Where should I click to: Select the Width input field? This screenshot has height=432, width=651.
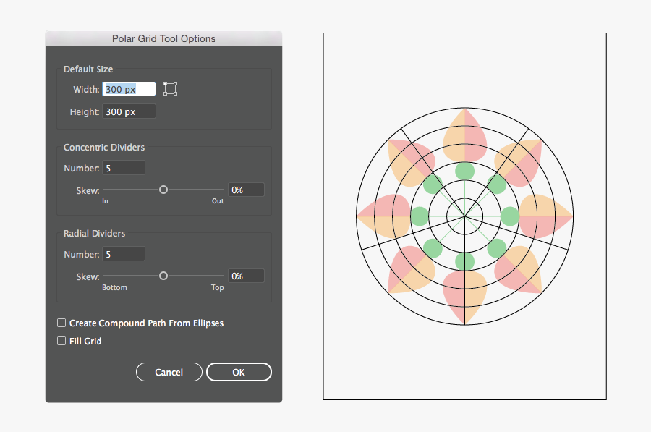tap(129, 89)
